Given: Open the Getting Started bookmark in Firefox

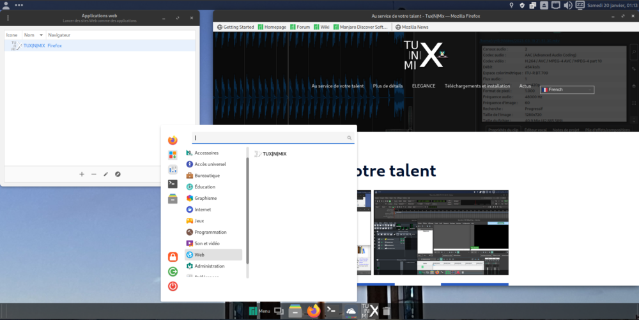Looking at the screenshot, I should (x=236, y=27).
